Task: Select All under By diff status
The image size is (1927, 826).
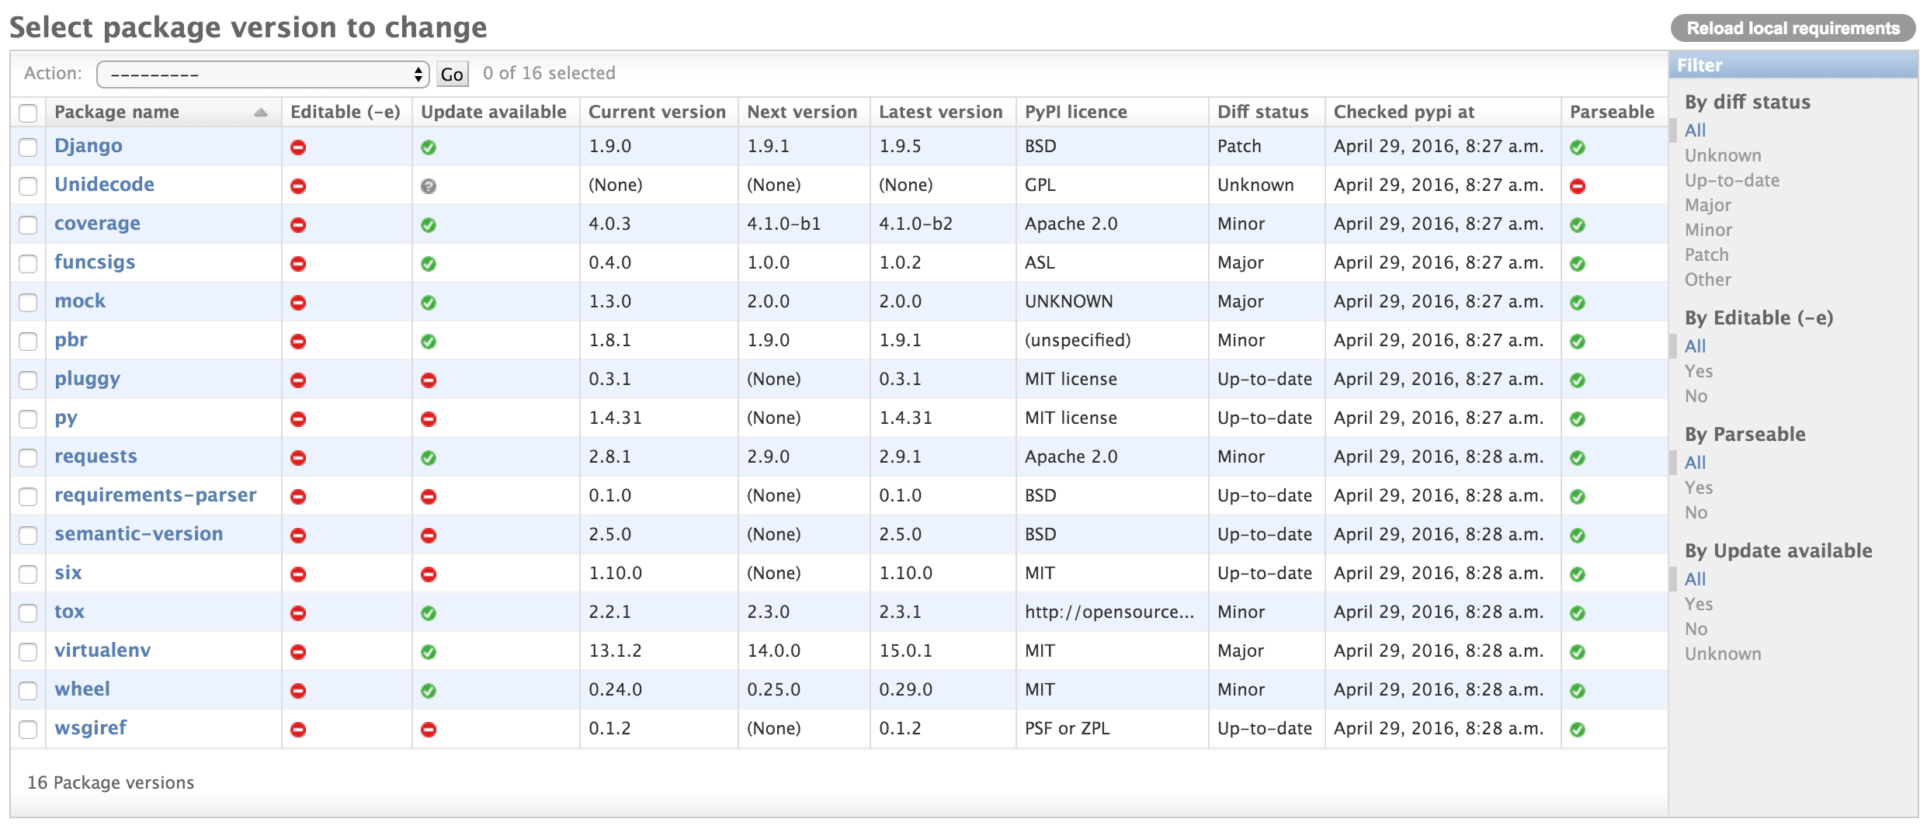Action: tap(1695, 130)
